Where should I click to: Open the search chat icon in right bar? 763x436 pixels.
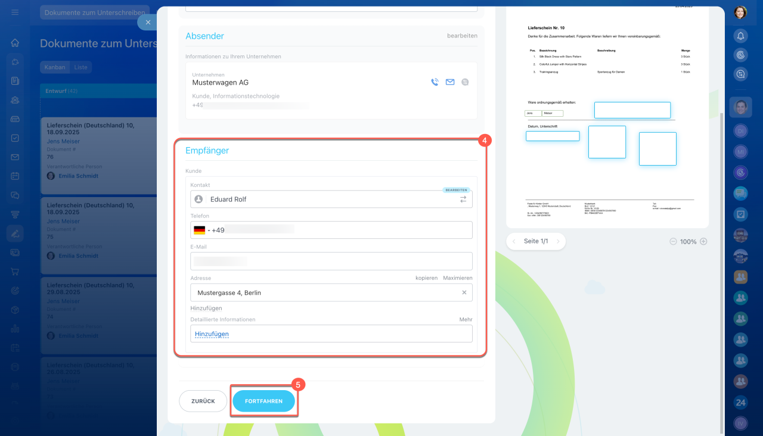[740, 74]
